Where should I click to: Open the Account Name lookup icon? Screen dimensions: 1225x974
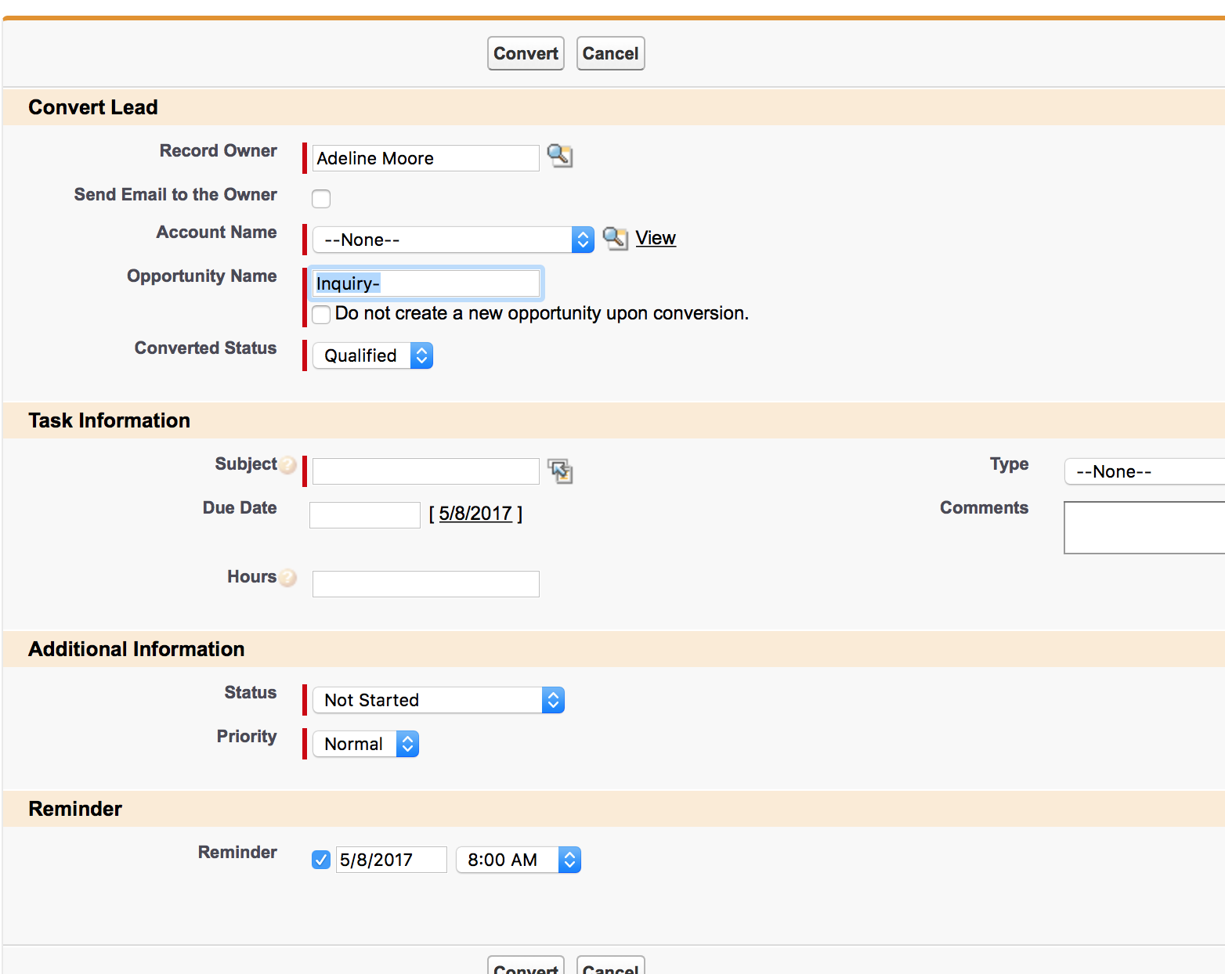[615, 238]
